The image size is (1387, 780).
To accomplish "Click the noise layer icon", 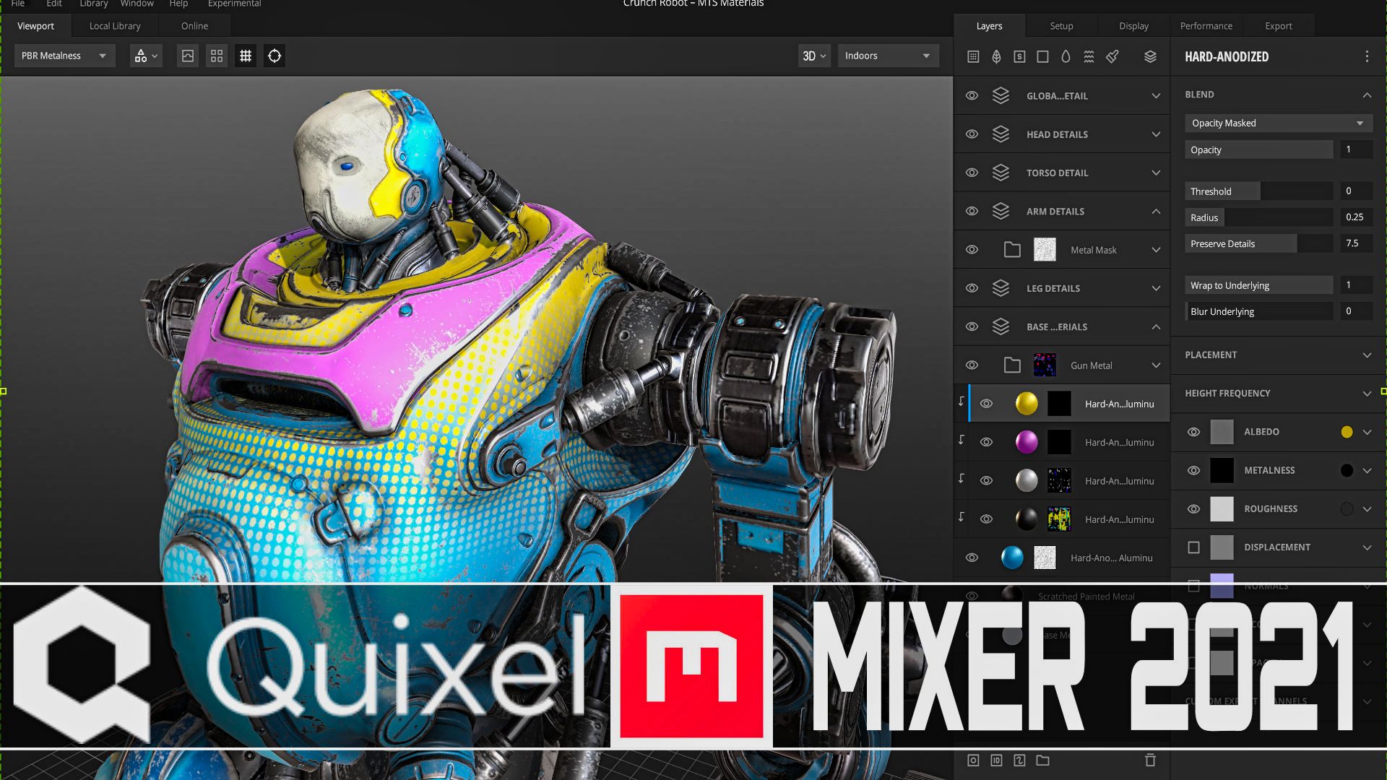I will pos(1089,56).
